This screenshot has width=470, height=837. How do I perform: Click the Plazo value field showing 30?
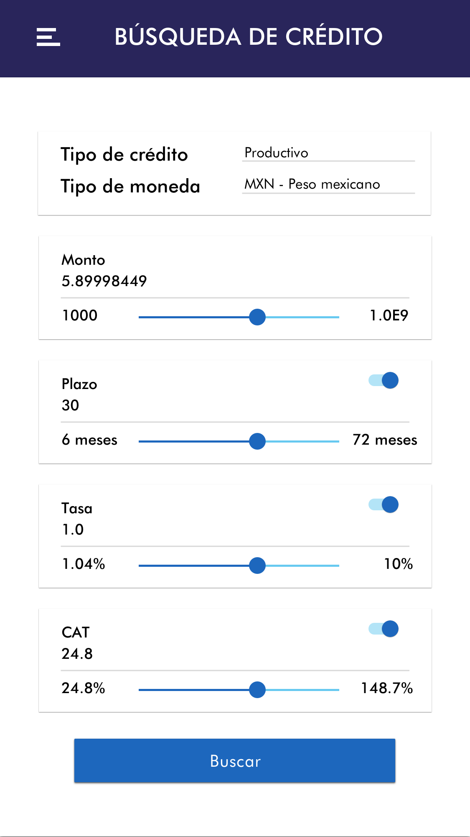coord(71,405)
